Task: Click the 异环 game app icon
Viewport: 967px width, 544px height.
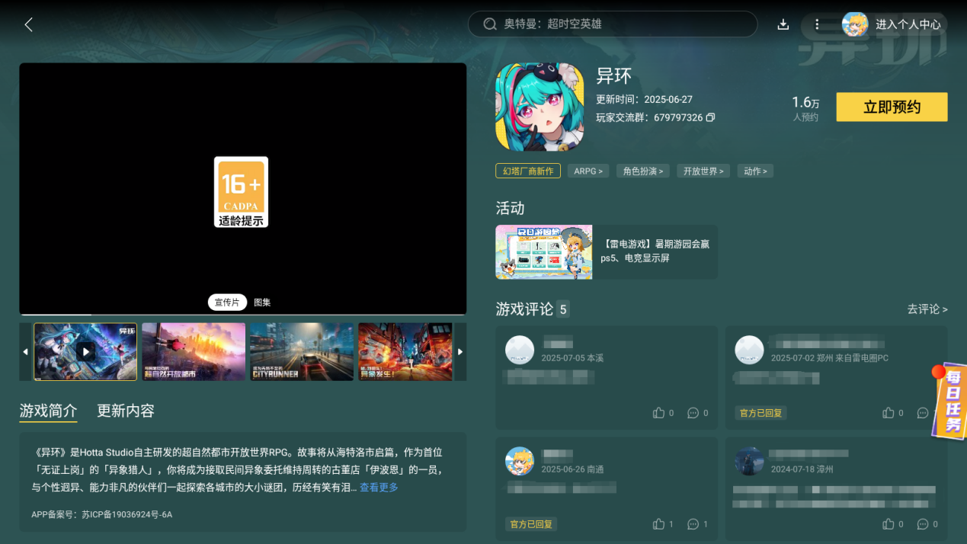Action: tap(540, 107)
